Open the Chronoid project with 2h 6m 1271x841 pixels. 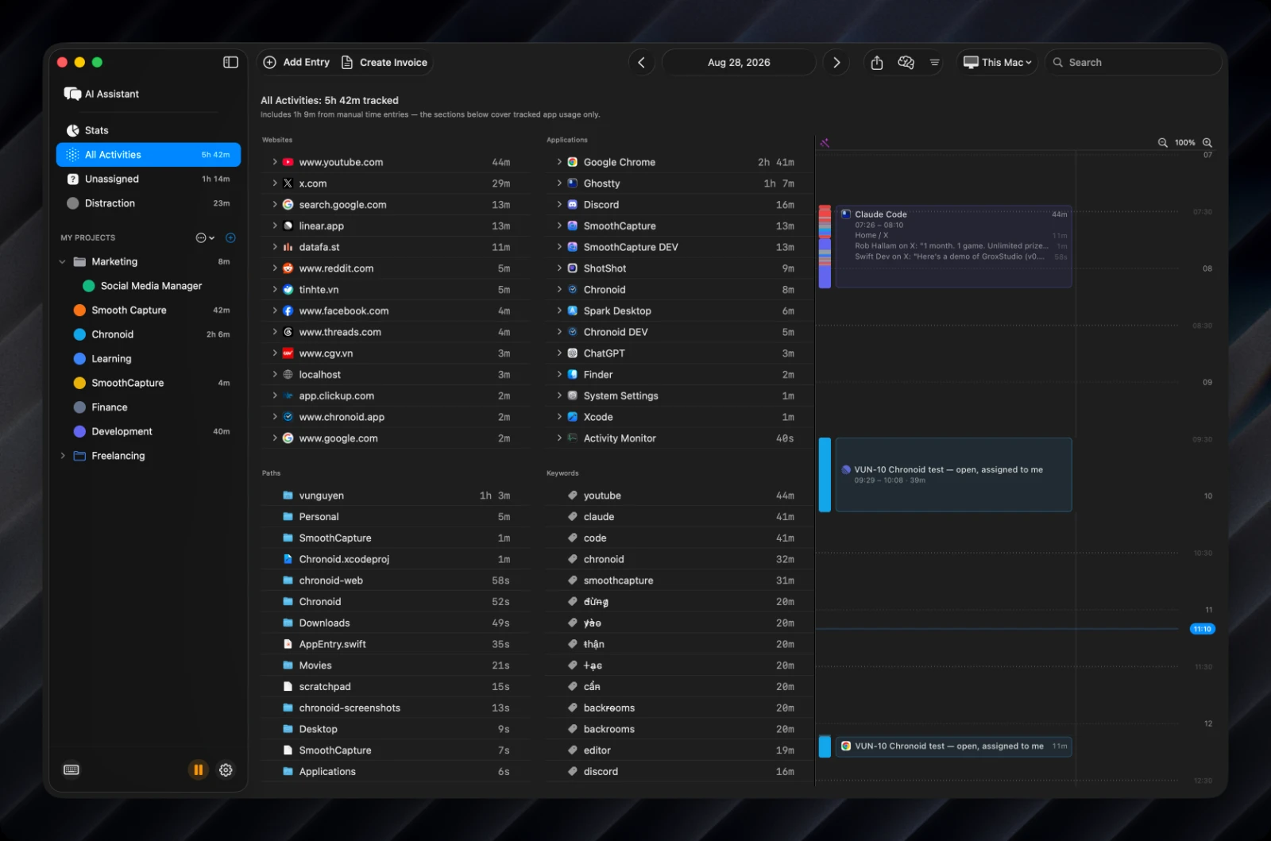pos(149,334)
